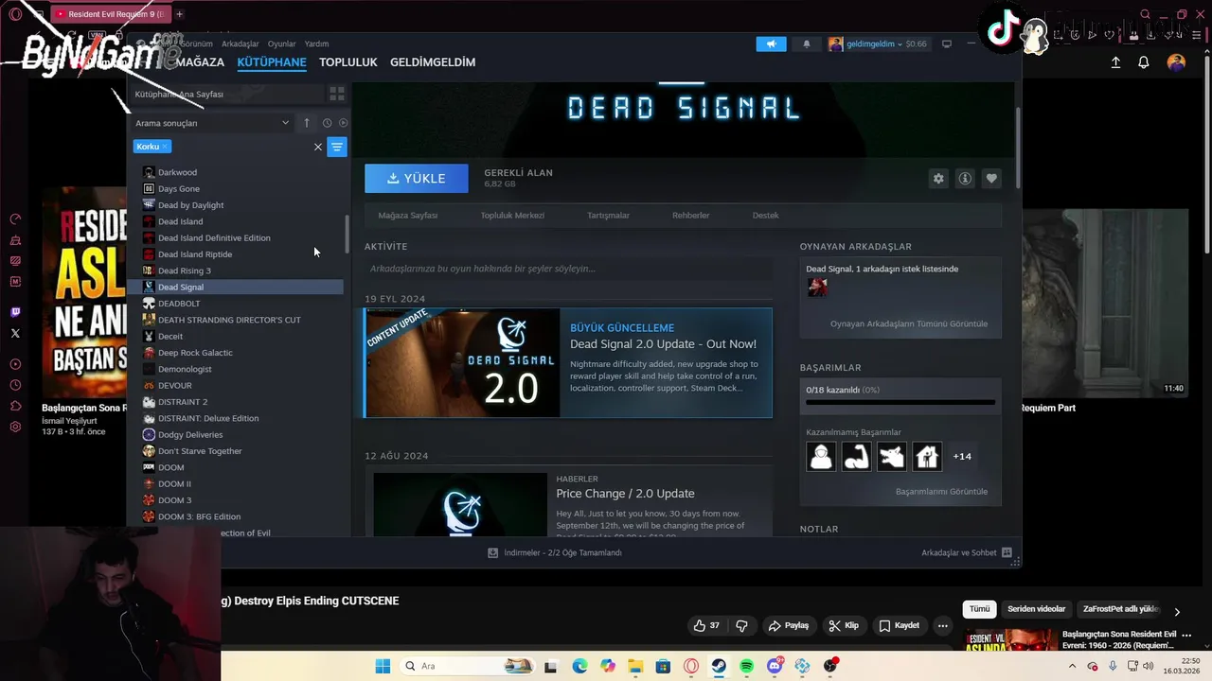Open Price Change / 2.0 Update news
The image size is (1212, 681).
click(625, 494)
